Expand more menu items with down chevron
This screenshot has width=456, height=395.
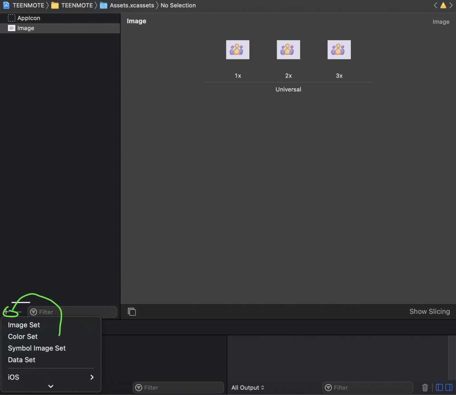tap(51, 386)
